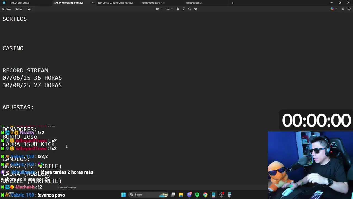The width and height of the screenshot is (353, 199).
Task: Clear formatting with the eraser-A icon
Action: pyautogui.click(x=196, y=9)
